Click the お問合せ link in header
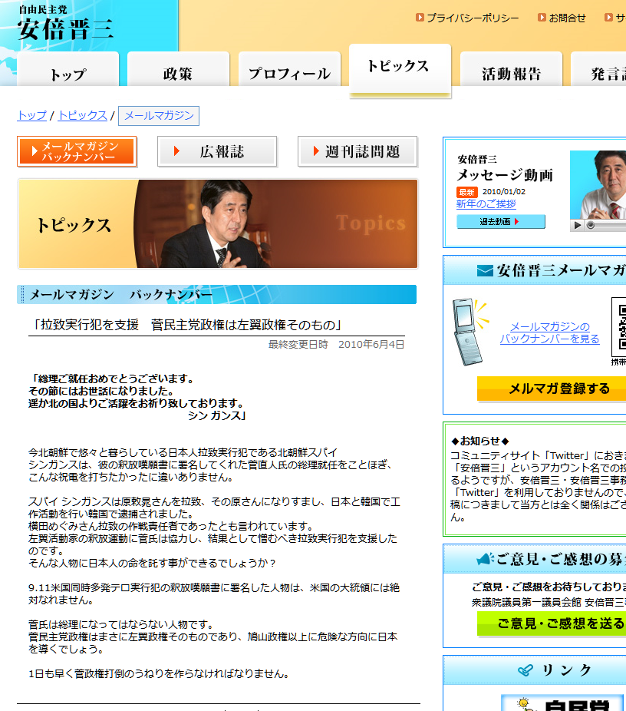Image resolution: width=626 pixels, height=711 pixels. coord(567,18)
